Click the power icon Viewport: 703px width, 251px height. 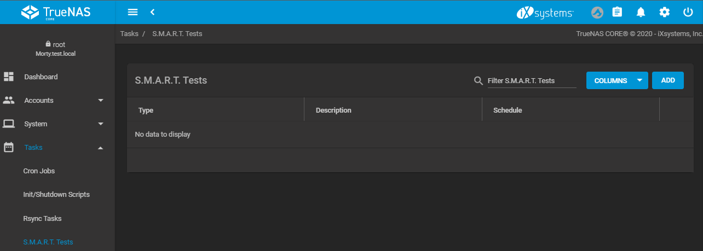[x=688, y=12]
